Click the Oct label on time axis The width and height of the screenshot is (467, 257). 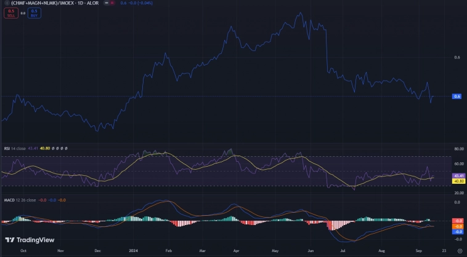click(x=23, y=251)
